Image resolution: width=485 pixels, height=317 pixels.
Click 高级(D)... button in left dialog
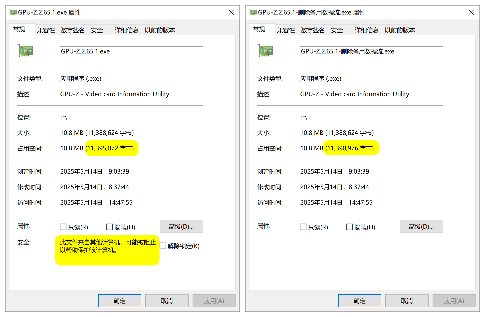(x=181, y=226)
